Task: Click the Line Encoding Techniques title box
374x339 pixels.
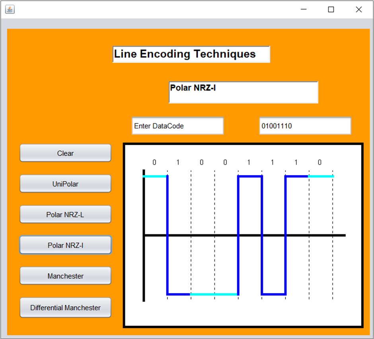Action: [x=191, y=54]
